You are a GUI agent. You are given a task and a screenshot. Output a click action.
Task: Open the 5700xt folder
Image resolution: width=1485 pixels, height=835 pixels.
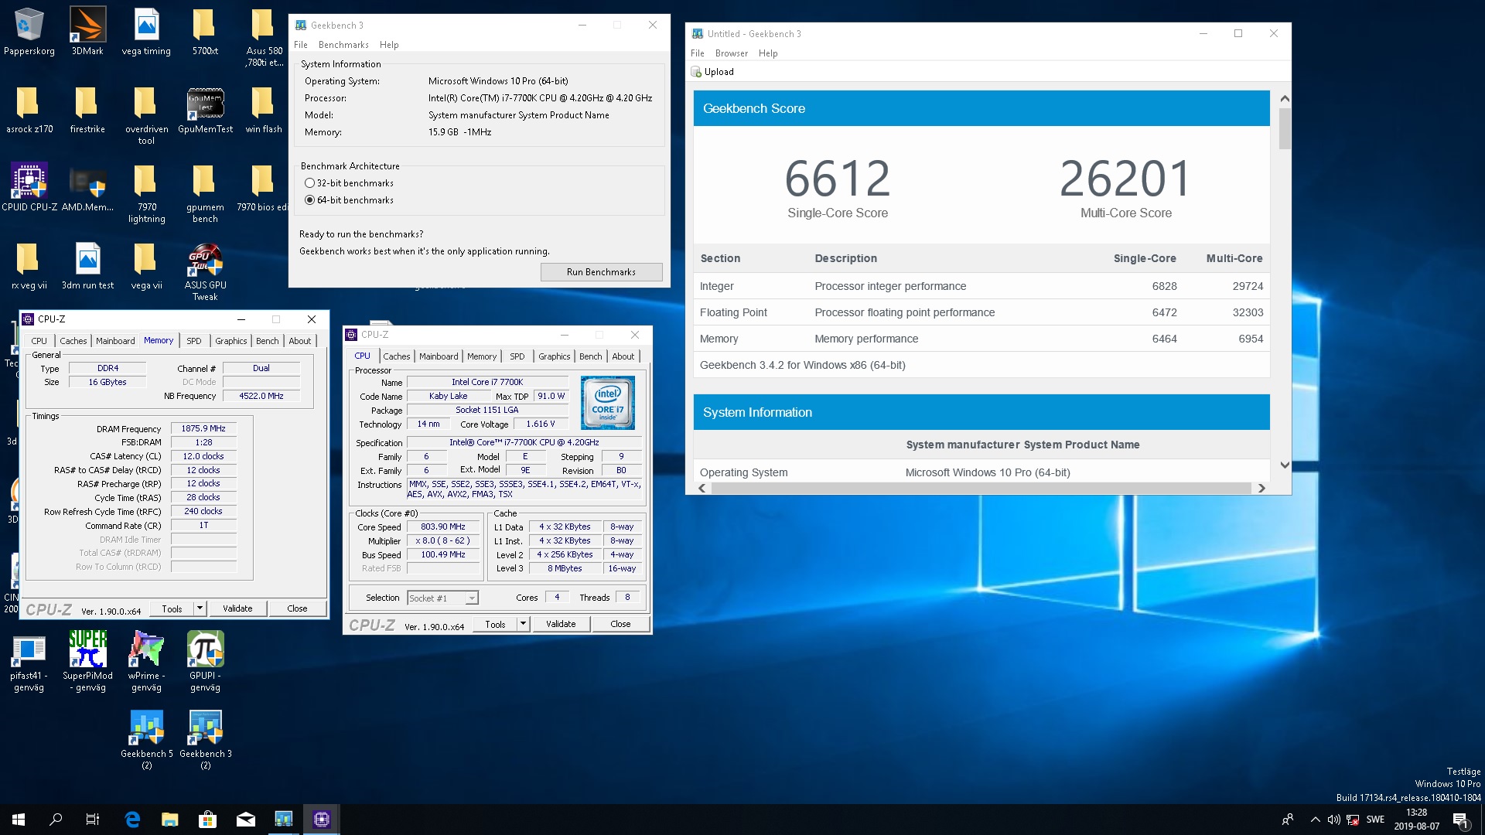click(x=205, y=32)
